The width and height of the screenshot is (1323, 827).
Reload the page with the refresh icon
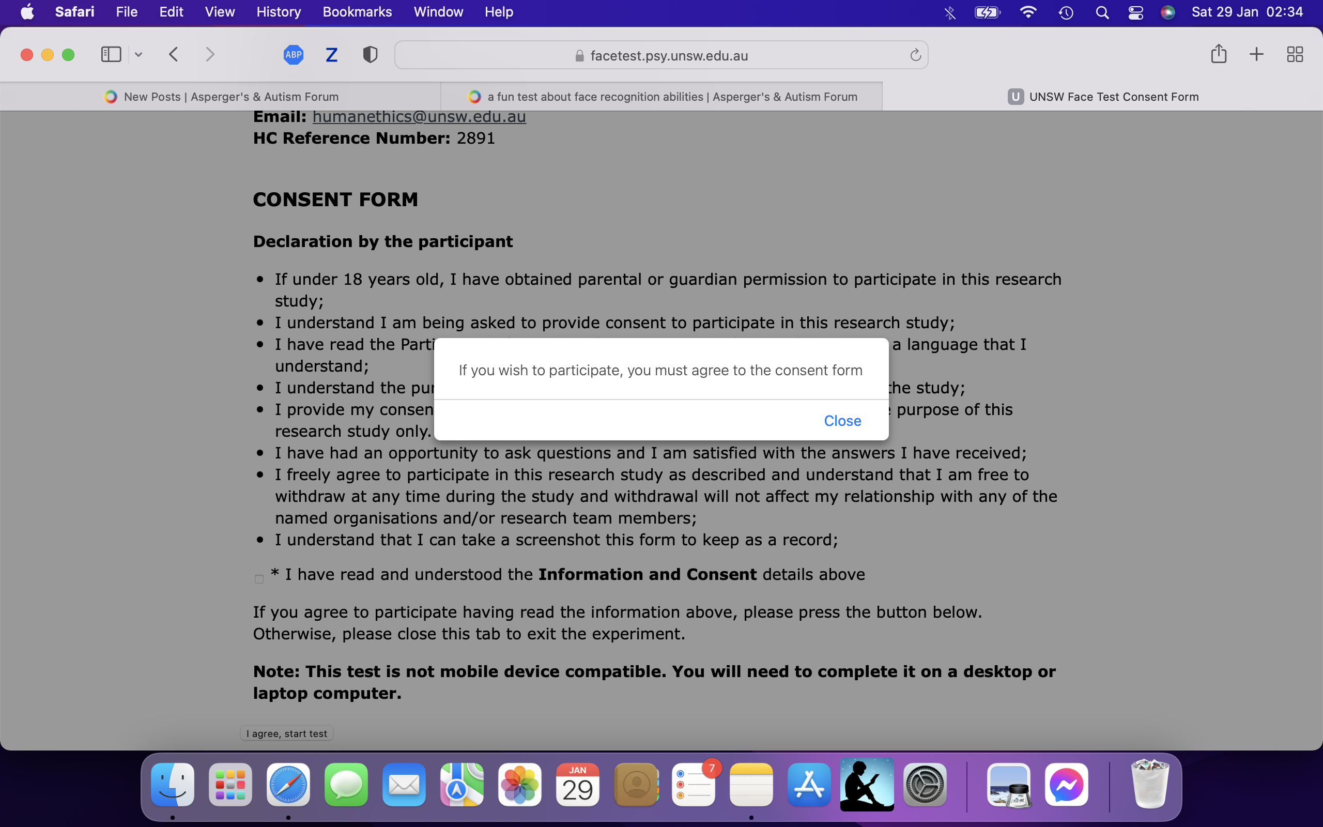[915, 55]
